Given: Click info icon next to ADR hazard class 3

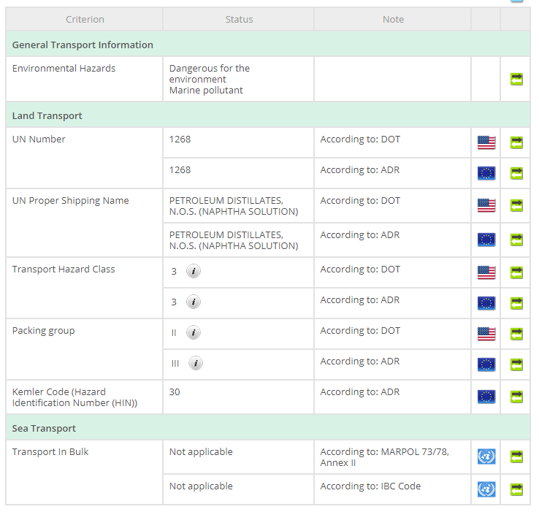Looking at the screenshot, I should (193, 302).
